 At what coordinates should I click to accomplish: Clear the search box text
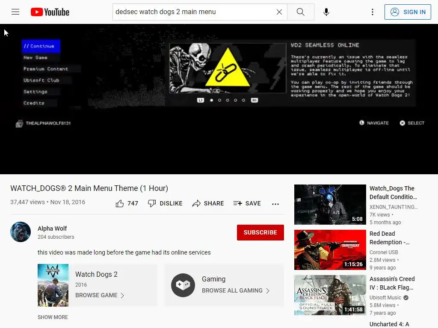pyautogui.click(x=279, y=12)
